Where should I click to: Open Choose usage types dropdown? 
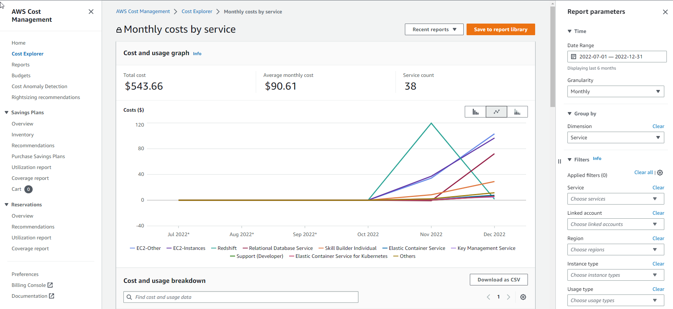point(615,300)
